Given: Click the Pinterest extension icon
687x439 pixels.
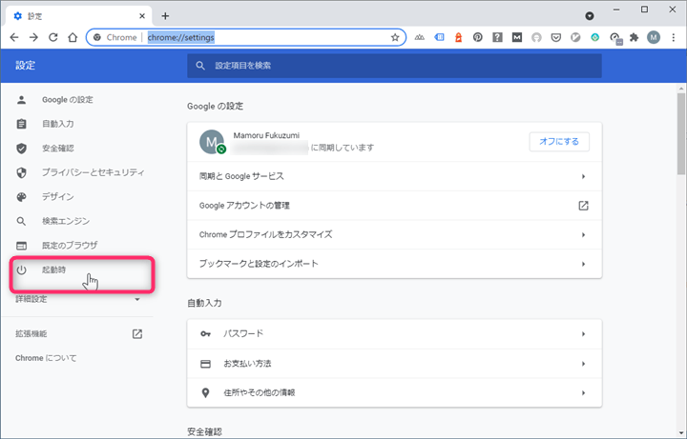Looking at the screenshot, I should 478,37.
